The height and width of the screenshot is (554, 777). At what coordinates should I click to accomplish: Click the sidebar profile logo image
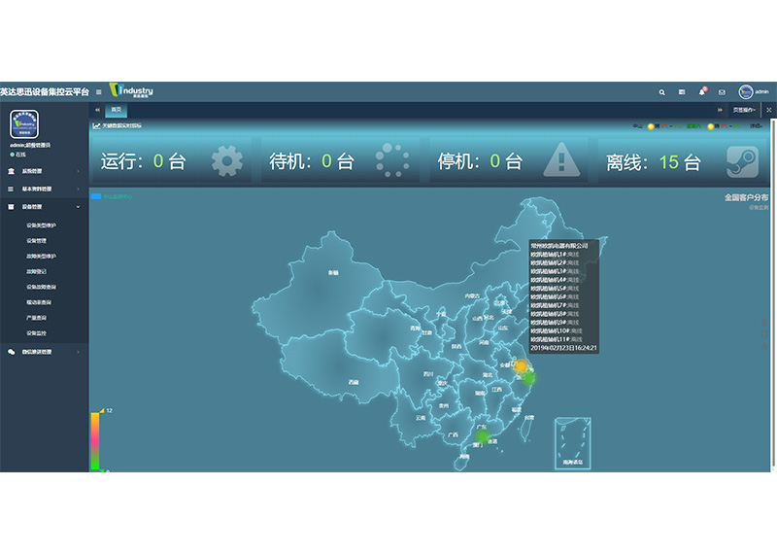coord(23,124)
